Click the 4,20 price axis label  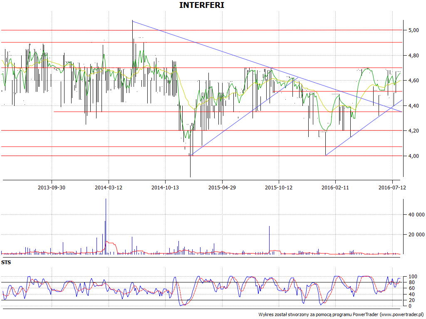(414, 131)
